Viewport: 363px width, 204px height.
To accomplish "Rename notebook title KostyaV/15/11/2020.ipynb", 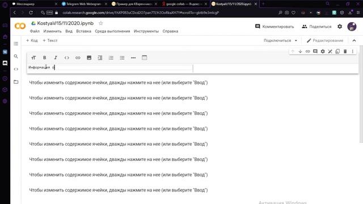I will pos(65,23).
